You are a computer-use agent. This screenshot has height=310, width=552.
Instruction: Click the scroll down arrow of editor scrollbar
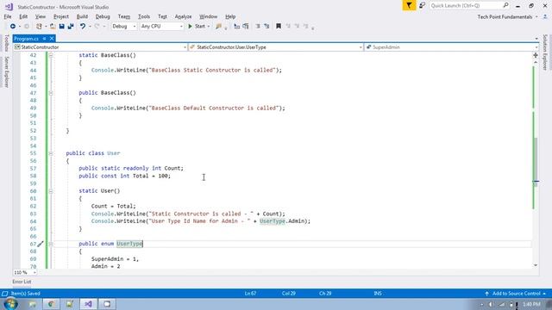[x=536, y=265]
